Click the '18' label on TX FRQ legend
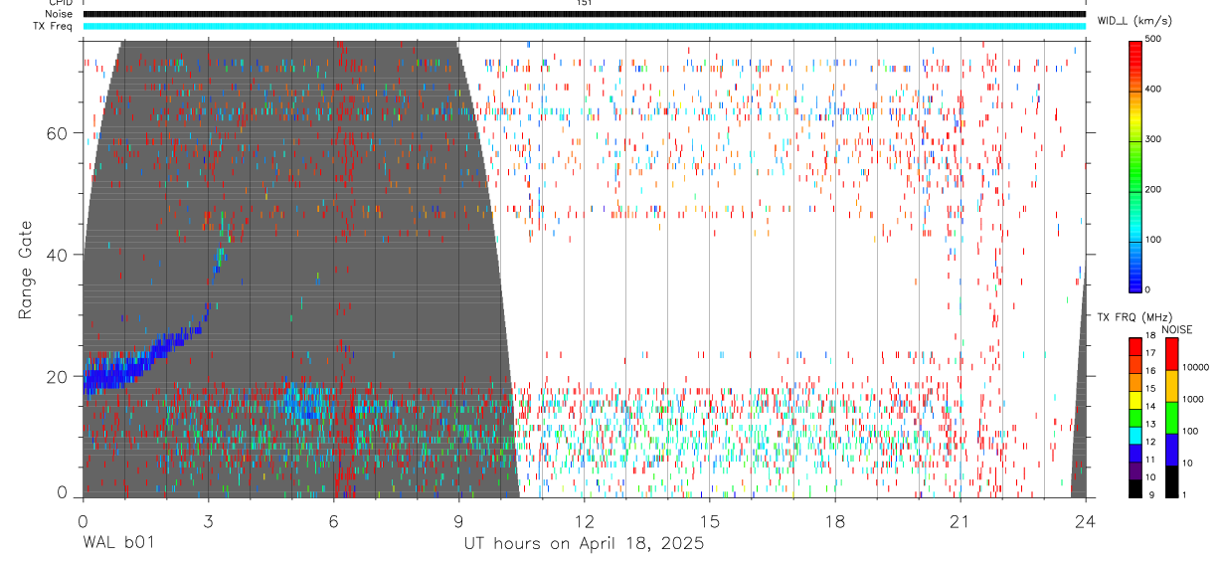The width and height of the screenshot is (1221, 564). coord(1150,337)
